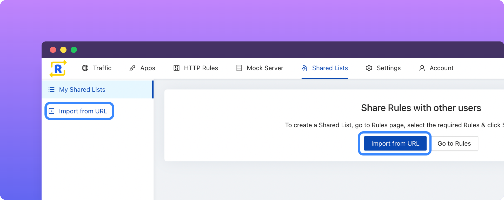Open the Mock Server tab
This screenshot has height=200, width=504.
(260, 68)
